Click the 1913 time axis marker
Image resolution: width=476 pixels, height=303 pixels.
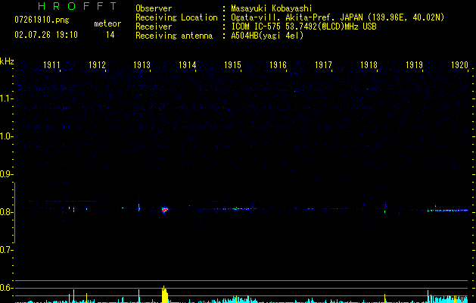click(142, 65)
